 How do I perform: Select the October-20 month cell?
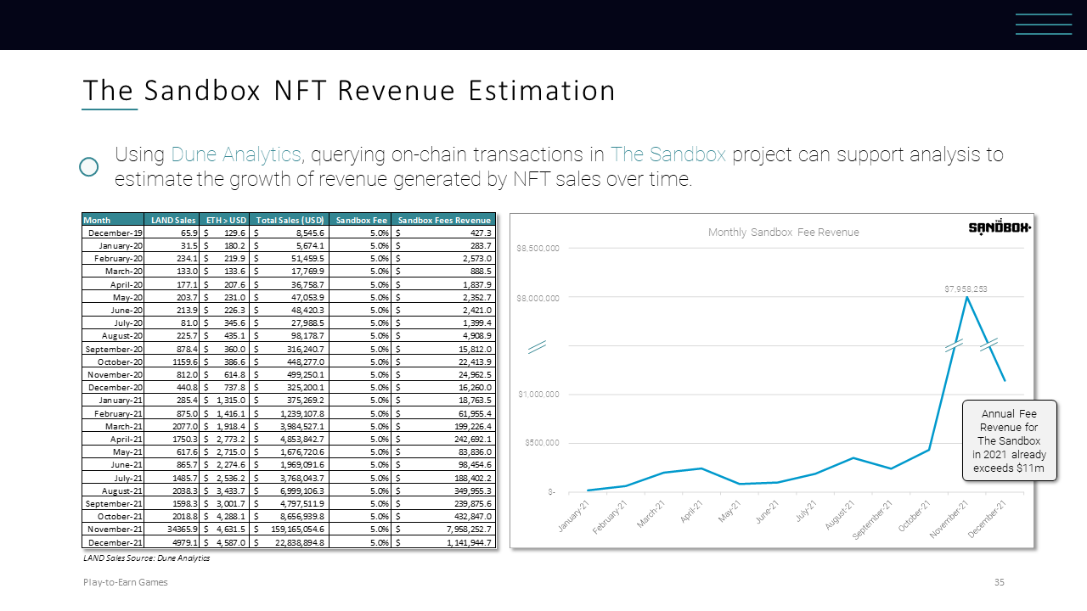112,362
